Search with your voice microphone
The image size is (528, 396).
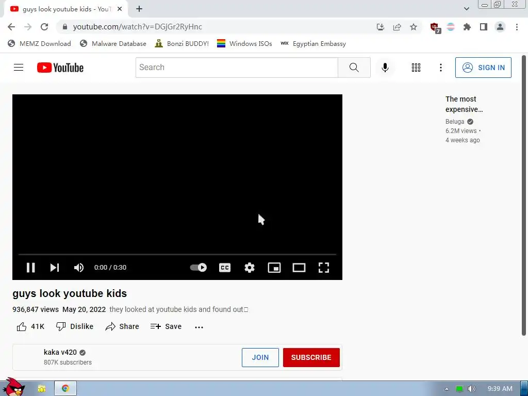click(x=385, y=68)
